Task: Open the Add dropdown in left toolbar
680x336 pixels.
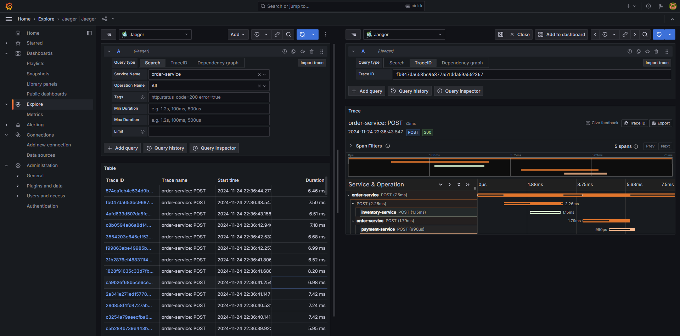Action: click(237, 34)
